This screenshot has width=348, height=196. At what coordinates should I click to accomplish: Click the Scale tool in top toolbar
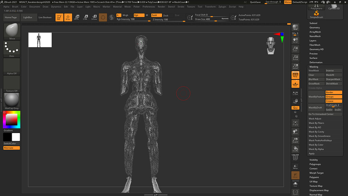85,17
